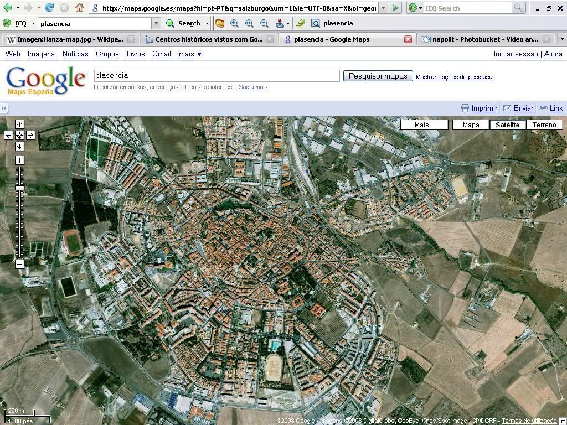Expand the side panel with double-chevron
Image resolution: width=567 pixels, height=425 pixels.
(4, 108)
